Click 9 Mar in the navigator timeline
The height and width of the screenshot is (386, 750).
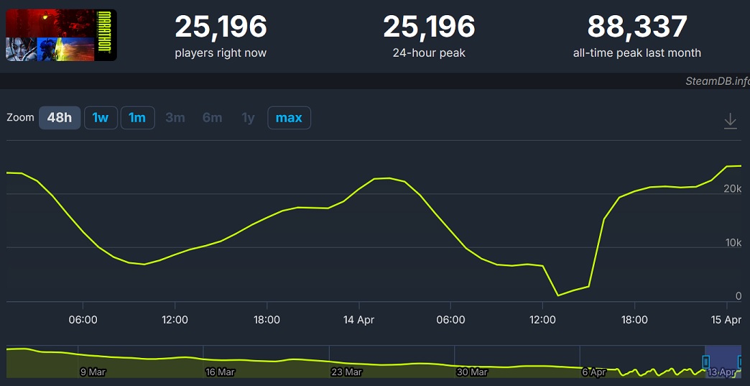tap(93, 372)
